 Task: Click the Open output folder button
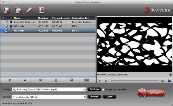click(x=110, y=96)
